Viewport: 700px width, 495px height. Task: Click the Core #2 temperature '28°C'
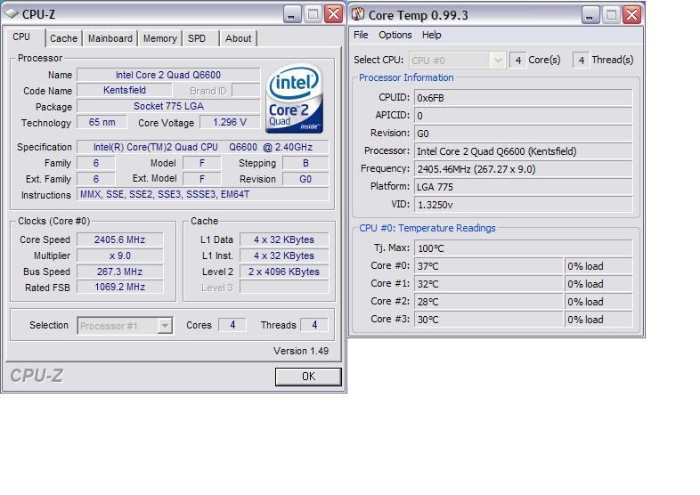point(488,302)
